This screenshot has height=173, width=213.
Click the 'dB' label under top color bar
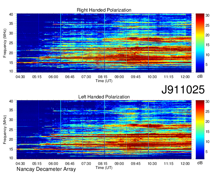pyautogui.click(x=200, y=76)
